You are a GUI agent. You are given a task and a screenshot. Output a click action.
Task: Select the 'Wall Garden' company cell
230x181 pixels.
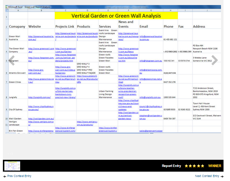tap(18, 116)
